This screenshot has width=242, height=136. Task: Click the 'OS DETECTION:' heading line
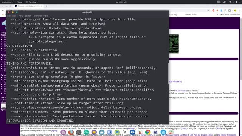pos(19,46)
